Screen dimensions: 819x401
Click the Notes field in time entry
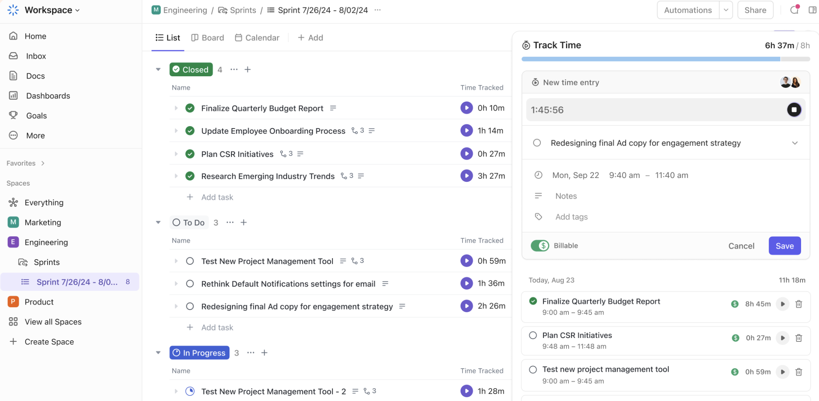566,196
